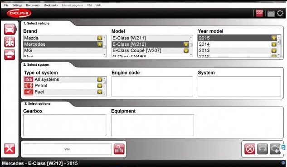Image resolution: width=287 pixels, height=167 pixels.
Task: Click the Brand list scroll down arrow
Action: tap(105, 55)
